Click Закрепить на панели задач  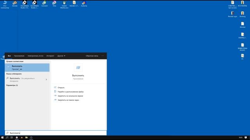(68, 100)
